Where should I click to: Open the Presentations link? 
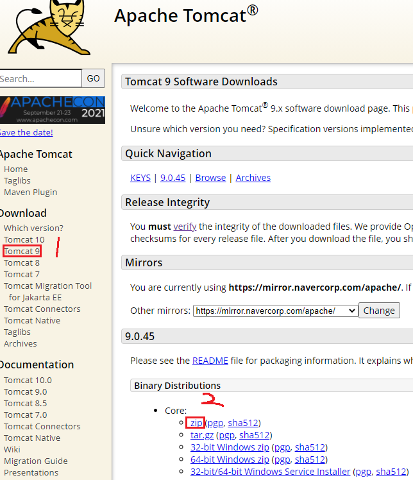pos(31,473)
